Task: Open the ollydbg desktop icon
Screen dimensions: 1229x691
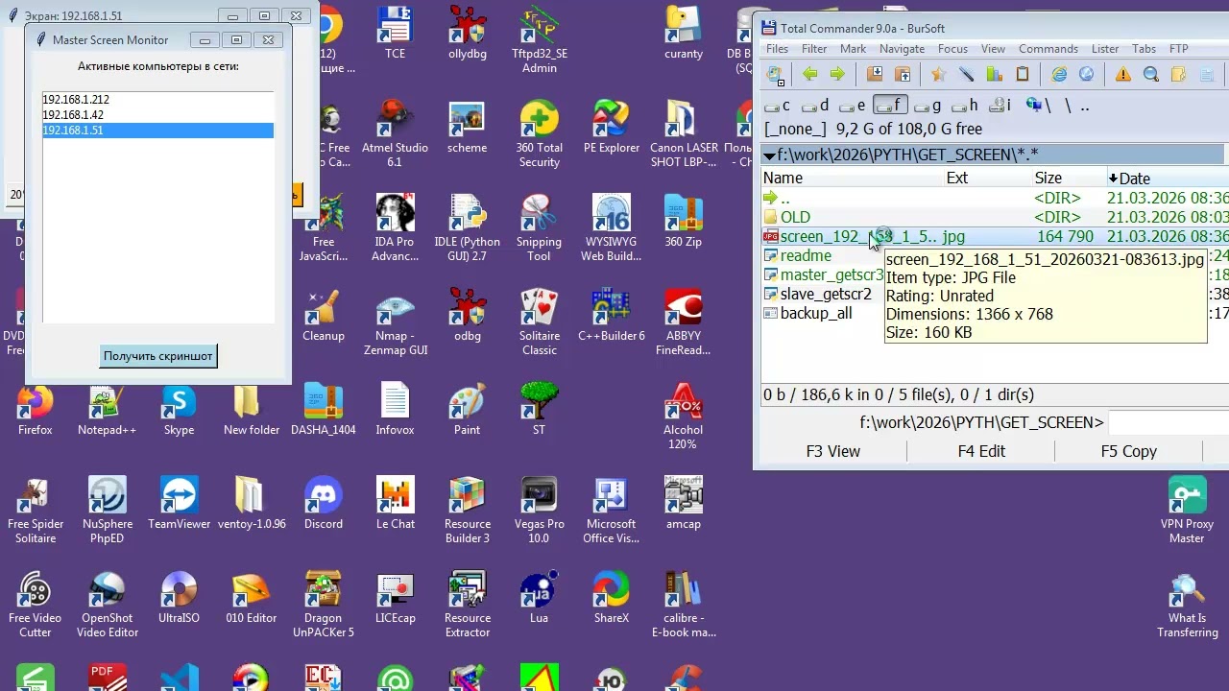Action: [467, 34]
